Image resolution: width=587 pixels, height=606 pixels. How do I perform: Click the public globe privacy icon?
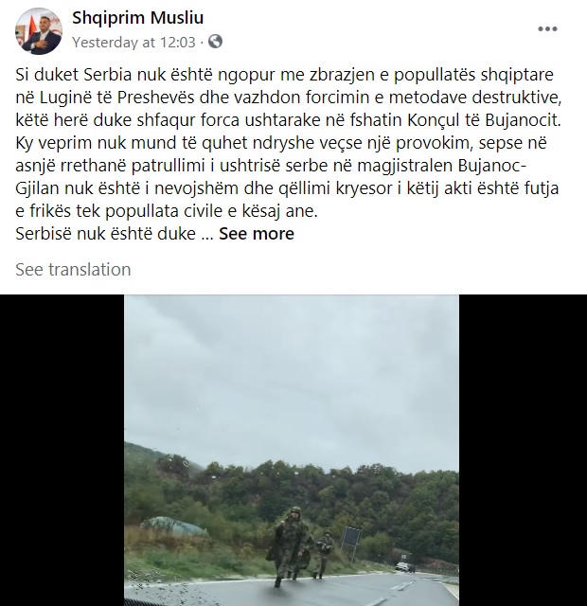tap(215, 42)
